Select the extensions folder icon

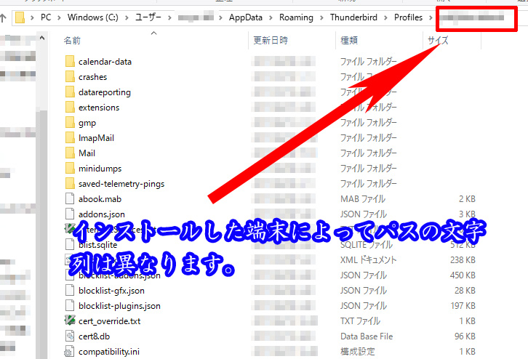pyautogui.click(x=70, y=107)
